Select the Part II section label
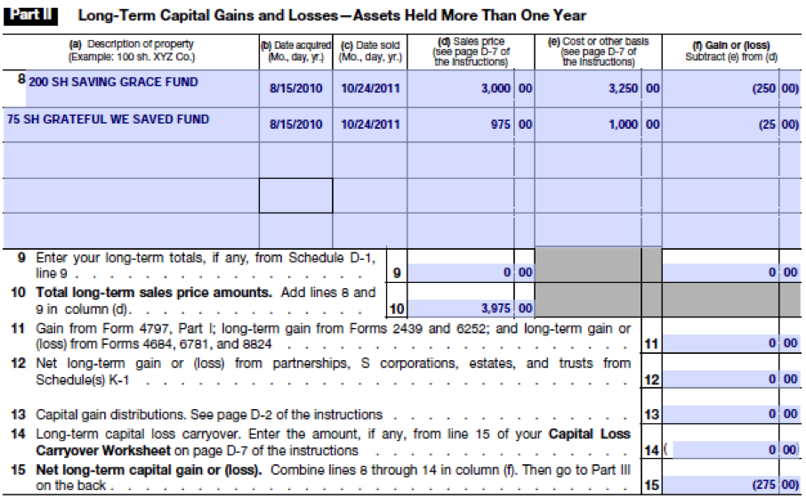 tap(30, 15)
